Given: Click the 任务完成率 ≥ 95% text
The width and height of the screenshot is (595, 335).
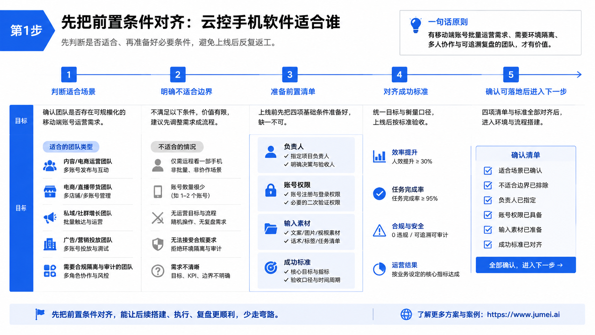Looking at the screenshot, I should [415, 199].
